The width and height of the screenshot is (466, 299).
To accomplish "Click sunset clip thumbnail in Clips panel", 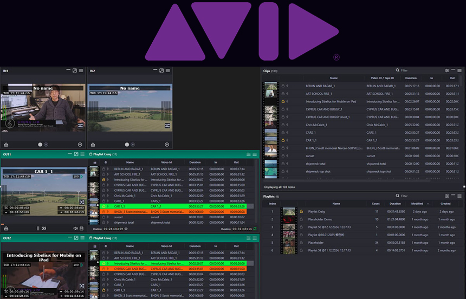I will [270, 156].
